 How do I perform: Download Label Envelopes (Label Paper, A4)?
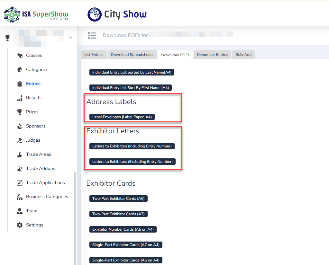(x=122, y=117)
